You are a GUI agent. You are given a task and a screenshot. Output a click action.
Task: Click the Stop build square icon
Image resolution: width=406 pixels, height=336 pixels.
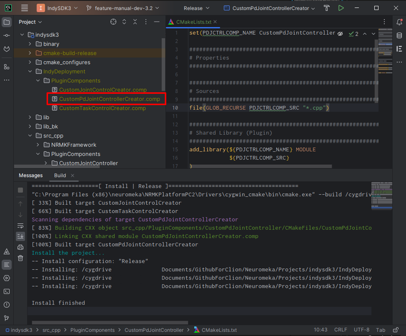click(x=20, y=190)
